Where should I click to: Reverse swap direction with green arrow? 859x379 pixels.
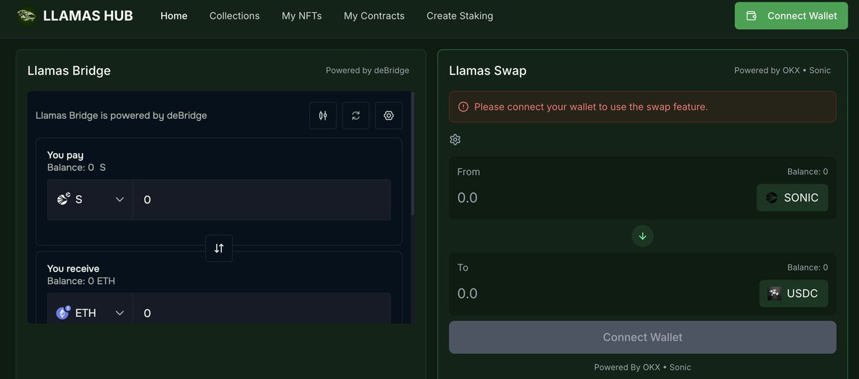pos(642,236)
